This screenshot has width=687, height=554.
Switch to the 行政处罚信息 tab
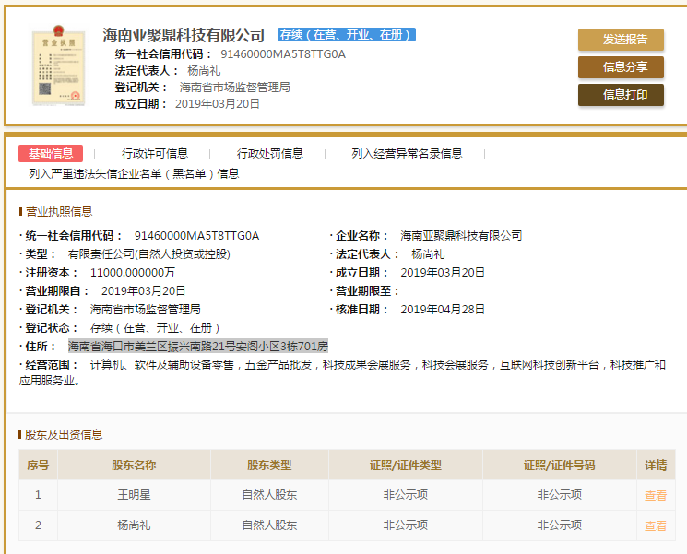[x=269, y=154]
